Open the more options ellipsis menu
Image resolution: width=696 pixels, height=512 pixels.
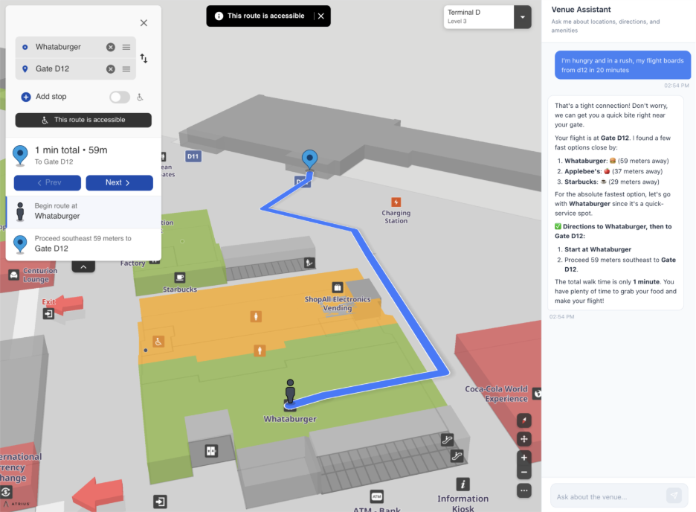(x=524, y=490)
